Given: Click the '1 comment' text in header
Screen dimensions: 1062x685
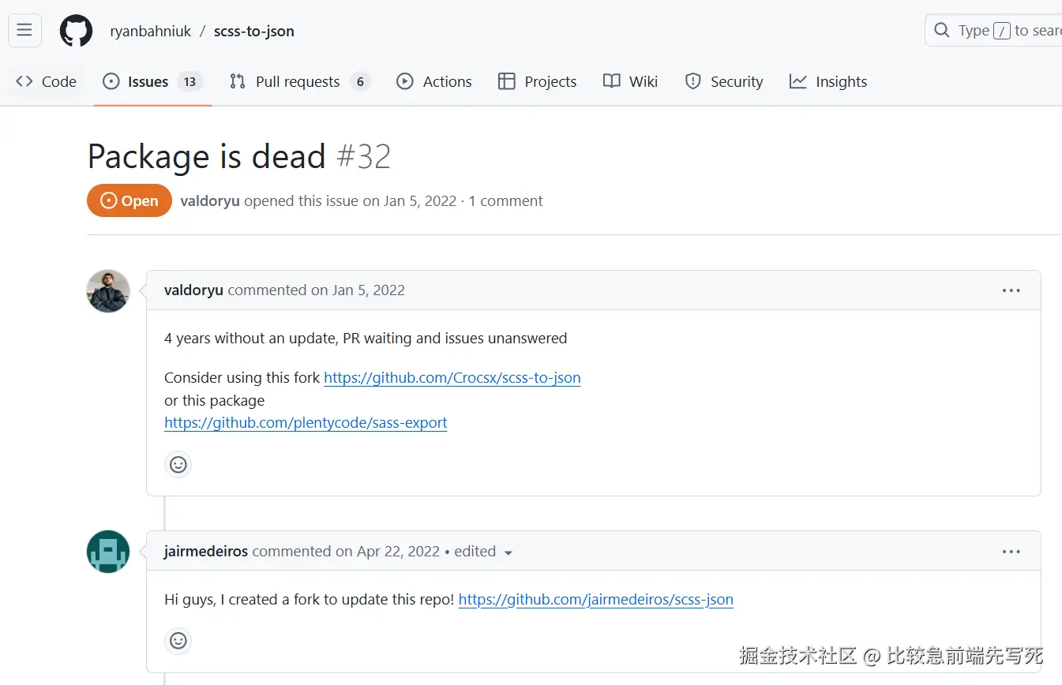Looking at the screenshot, I should [506, 200].
